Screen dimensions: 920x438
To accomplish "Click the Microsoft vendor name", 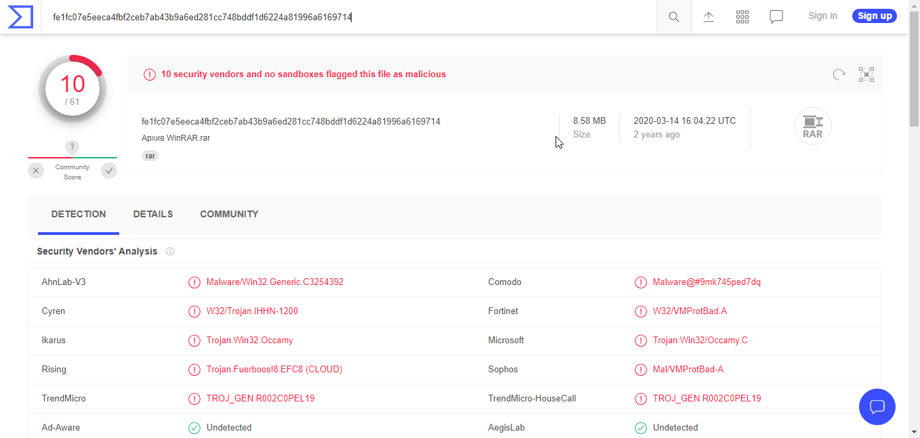I will pyautogui.click(x=506, y=341).
